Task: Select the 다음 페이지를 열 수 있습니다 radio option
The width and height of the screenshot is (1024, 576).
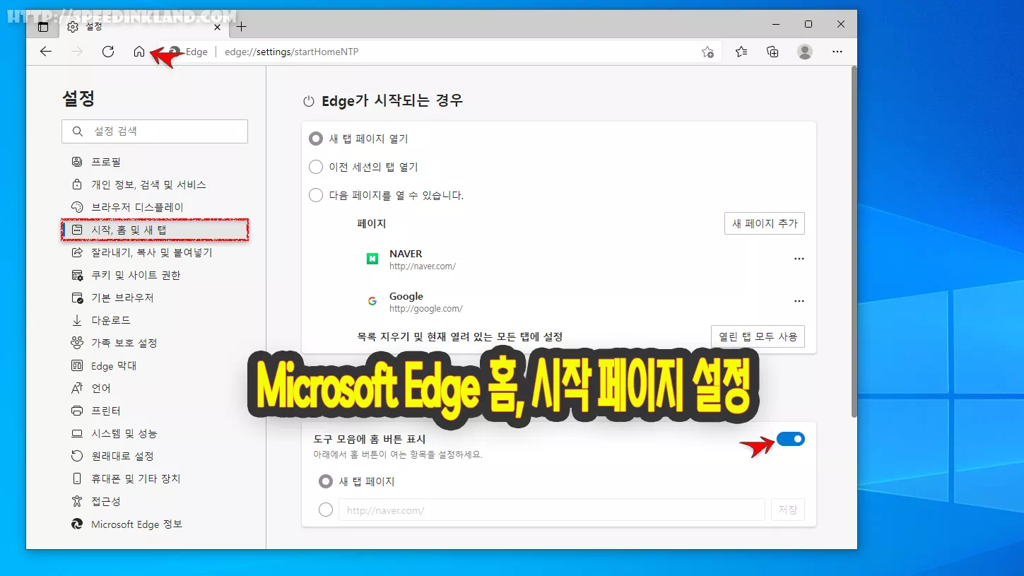Action: 316,195
